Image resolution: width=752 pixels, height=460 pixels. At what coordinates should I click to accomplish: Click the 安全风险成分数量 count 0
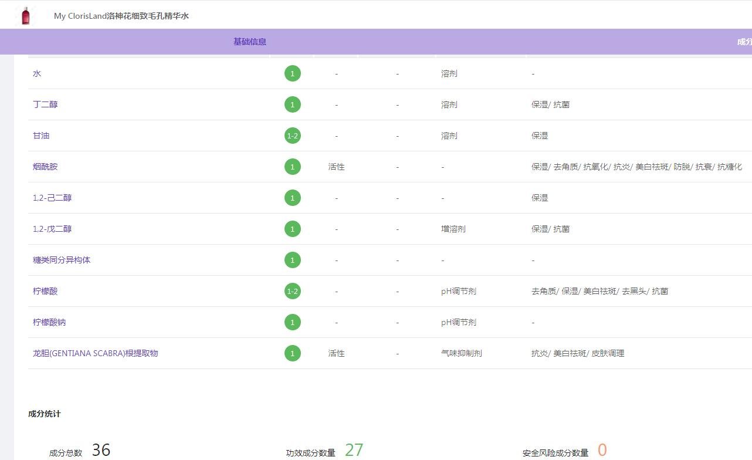(x=602, y=450)
